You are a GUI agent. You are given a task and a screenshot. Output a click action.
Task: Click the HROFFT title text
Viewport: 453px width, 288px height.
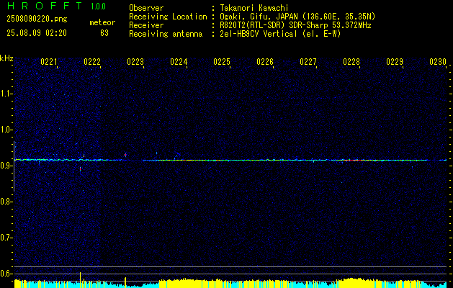45,6
